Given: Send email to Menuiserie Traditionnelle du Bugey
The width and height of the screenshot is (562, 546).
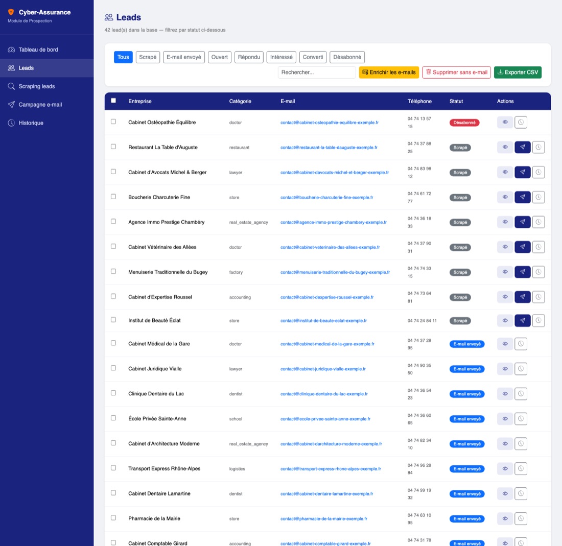Looking at the screenshot, I should (523, 272).
